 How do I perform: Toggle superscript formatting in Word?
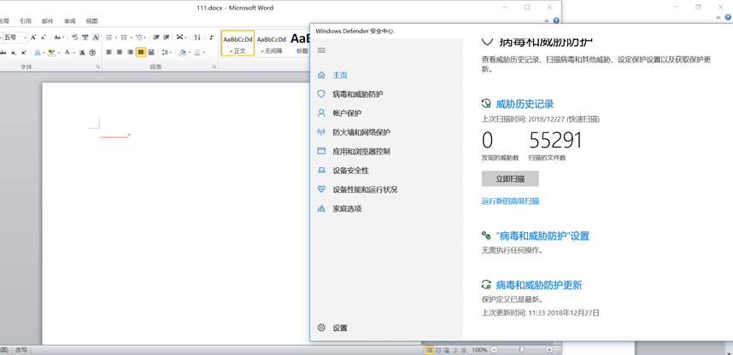pyautogui.click(x=23, y=53)
